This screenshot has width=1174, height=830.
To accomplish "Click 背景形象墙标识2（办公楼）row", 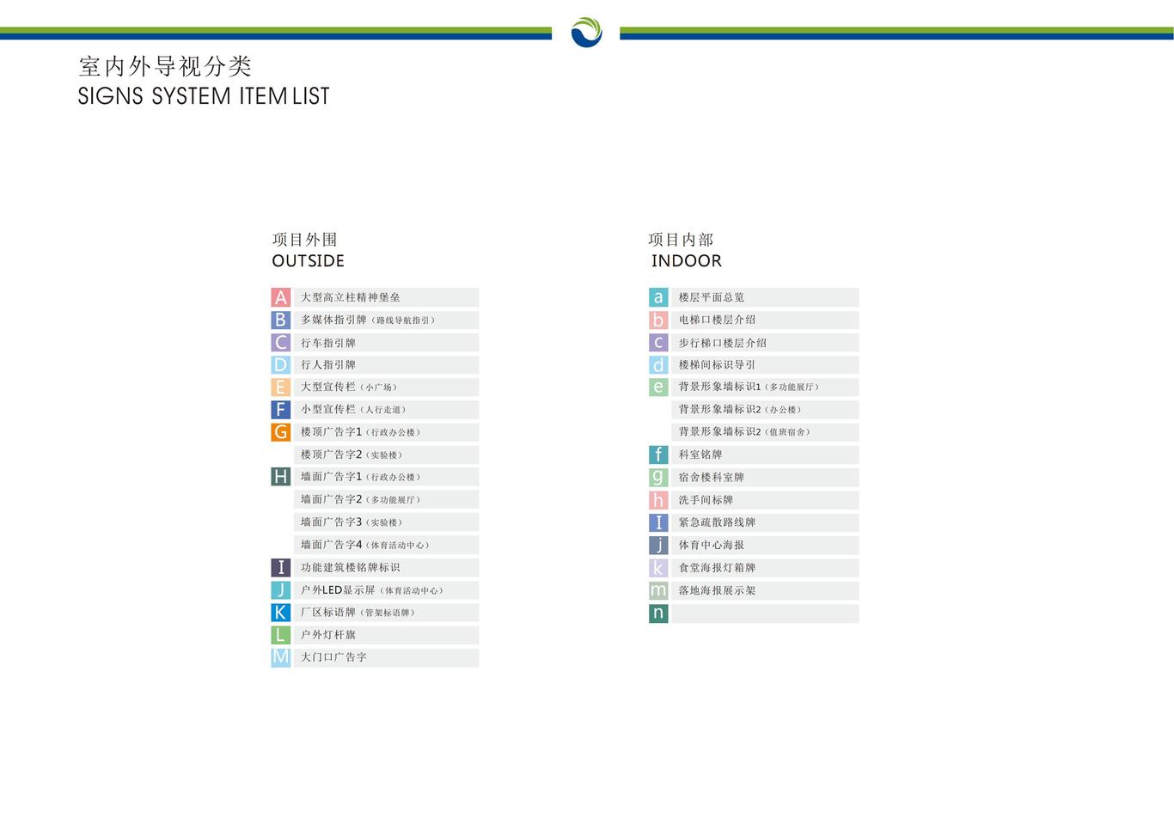I will tap(765, 409).
